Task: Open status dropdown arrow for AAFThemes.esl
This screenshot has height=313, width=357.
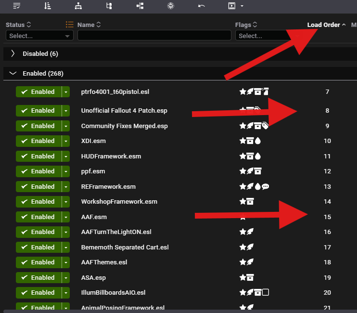Action: tap(66, 262)
